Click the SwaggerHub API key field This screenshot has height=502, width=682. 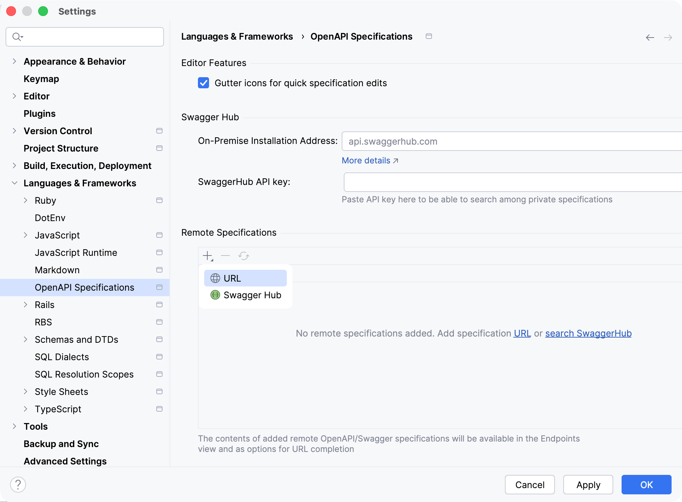coord(513,182)
